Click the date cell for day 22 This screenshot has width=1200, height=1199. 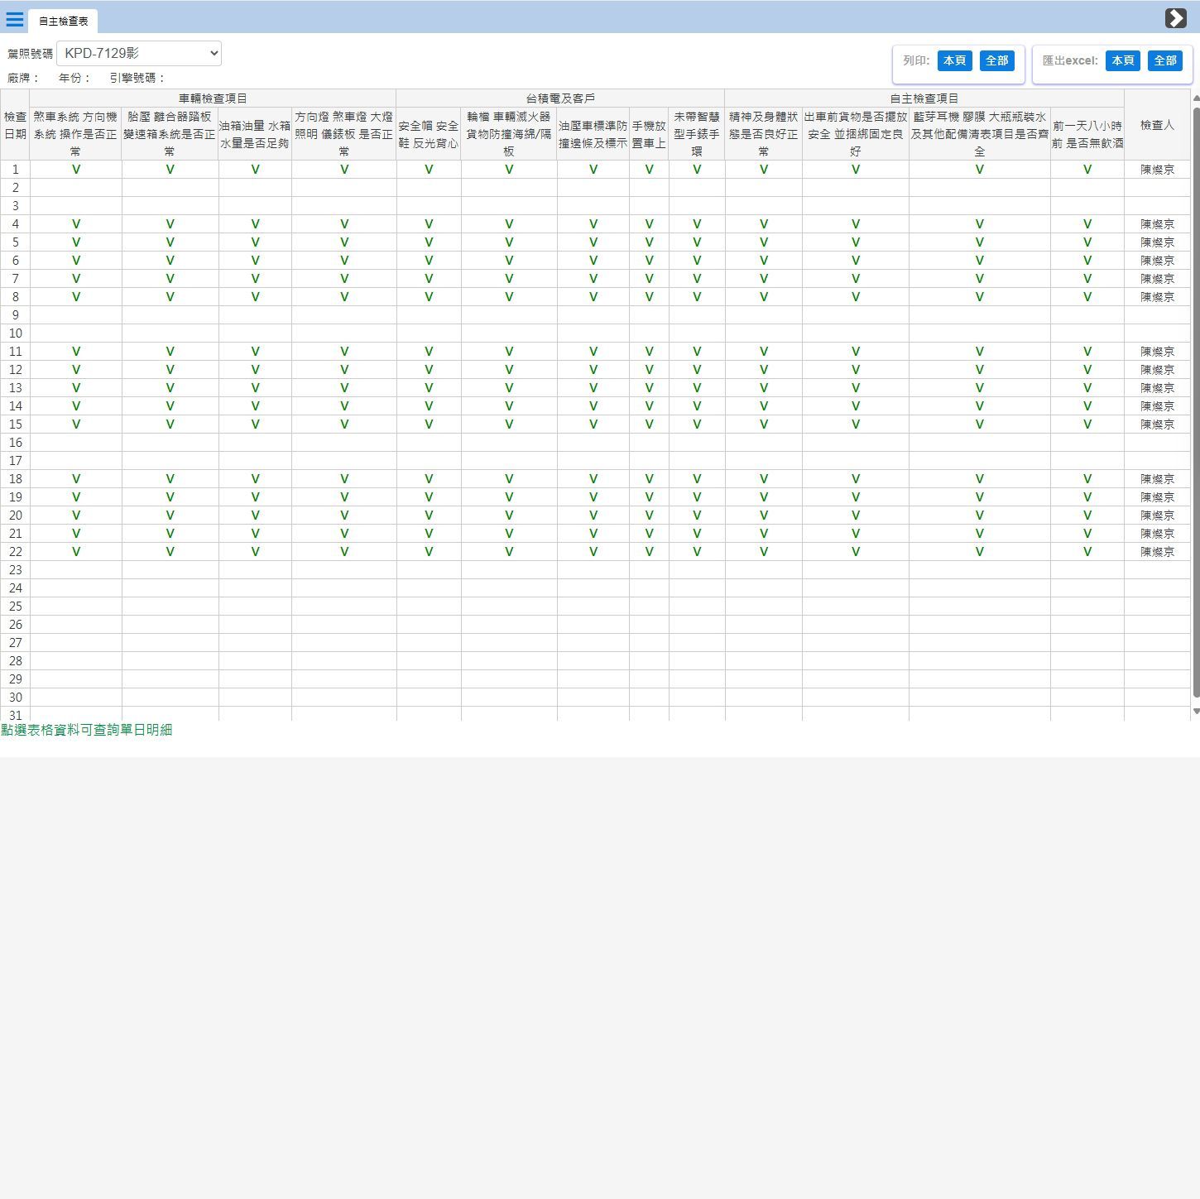click(x=15, y=552)
